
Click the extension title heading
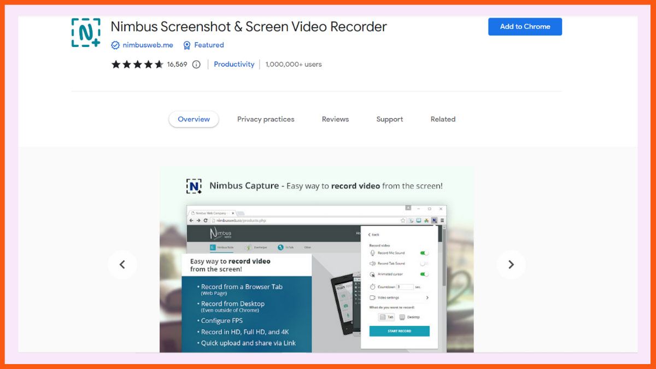point(249,26)
